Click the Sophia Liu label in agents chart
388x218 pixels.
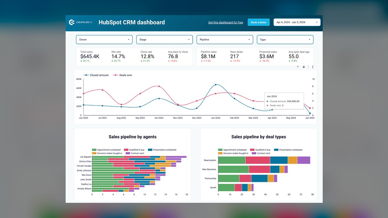pyautogui.click(x=86, y=184)
